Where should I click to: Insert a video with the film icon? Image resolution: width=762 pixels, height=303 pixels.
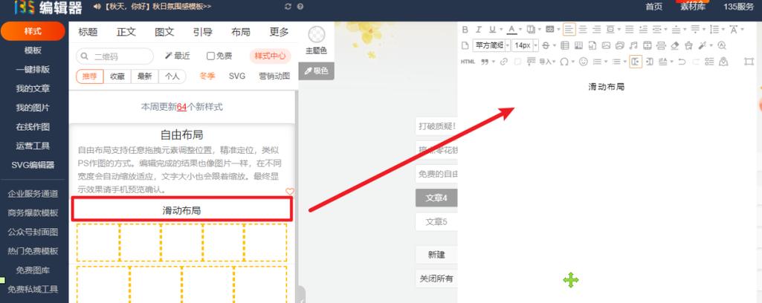point(647,45)
